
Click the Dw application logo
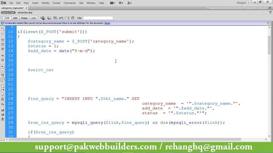3,3
